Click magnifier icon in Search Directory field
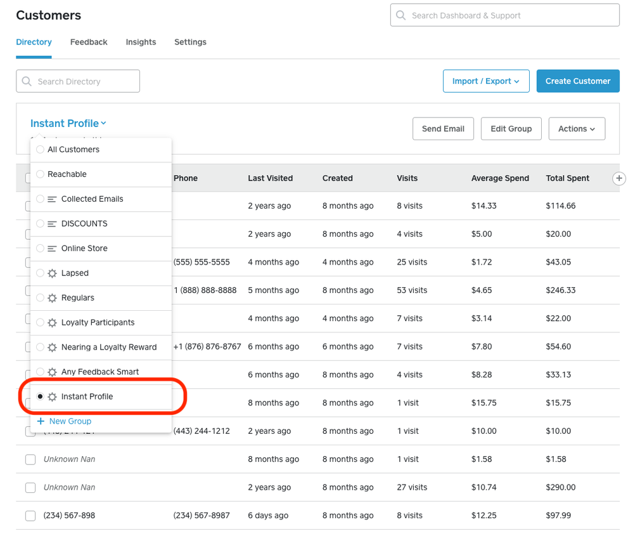 point(27,81)
